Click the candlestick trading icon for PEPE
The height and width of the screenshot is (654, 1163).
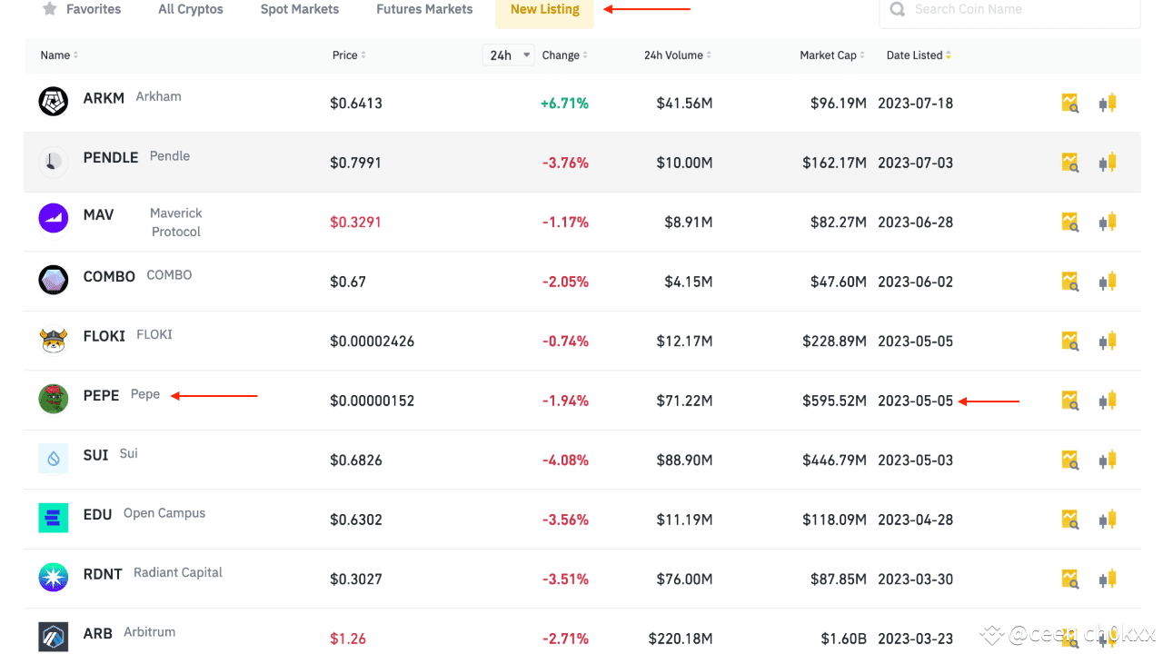tap(1108, 400)
